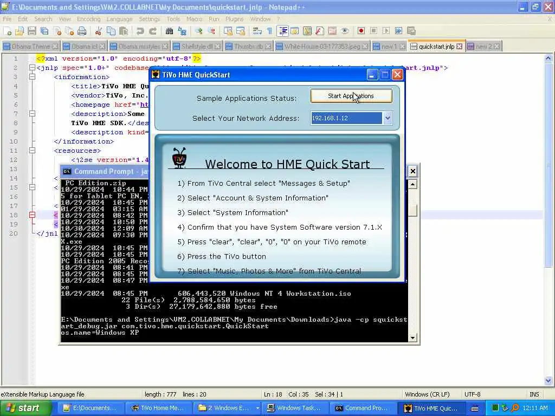Collapse the red fold marker on line 18
This screenshot has width=555, height=416.
pyautogui.click(x=32, y=214)
